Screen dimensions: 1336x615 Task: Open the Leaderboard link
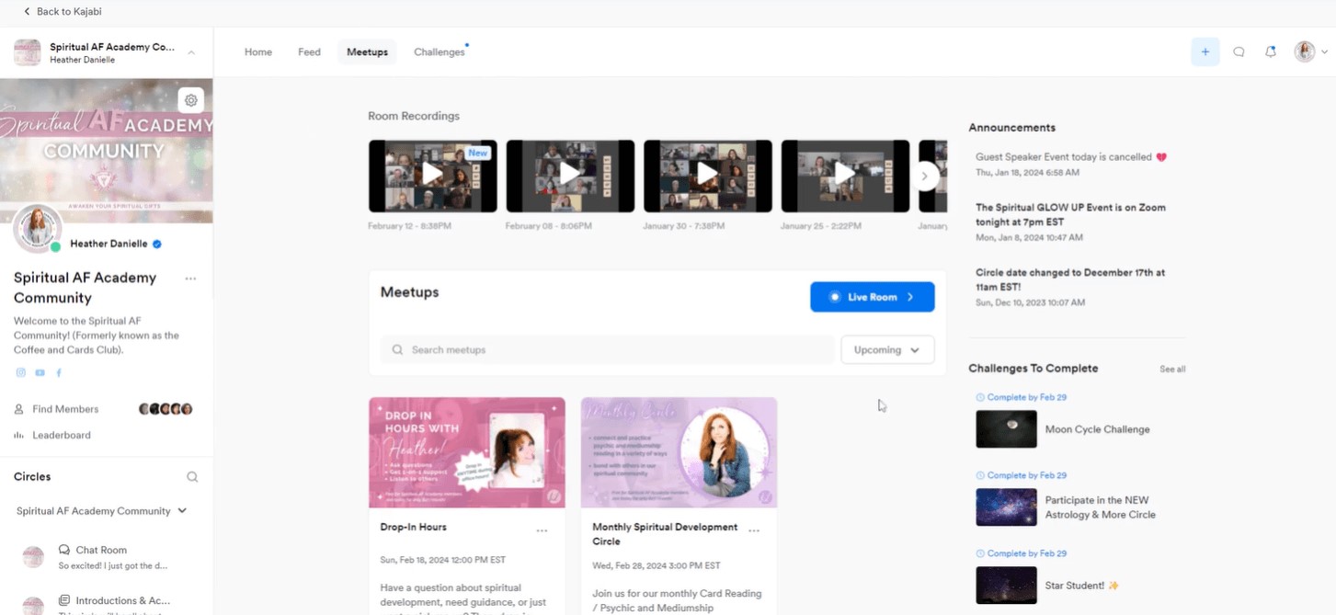pos(62,435)
